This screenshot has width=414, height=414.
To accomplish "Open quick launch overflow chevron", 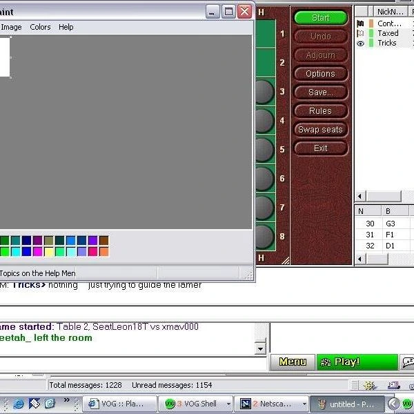I will click(x=67, y=400).
